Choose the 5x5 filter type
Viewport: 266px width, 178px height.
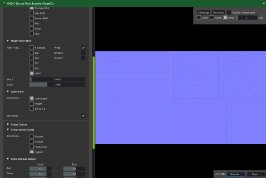tap(31, 58)
